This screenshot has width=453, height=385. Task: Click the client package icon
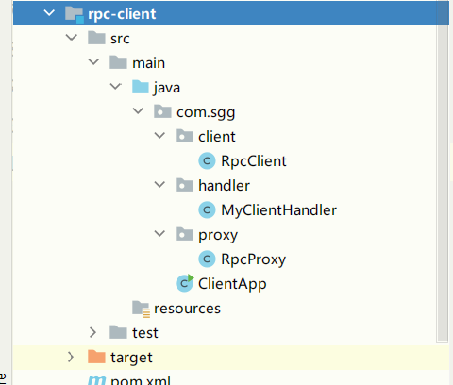(184, 136)
